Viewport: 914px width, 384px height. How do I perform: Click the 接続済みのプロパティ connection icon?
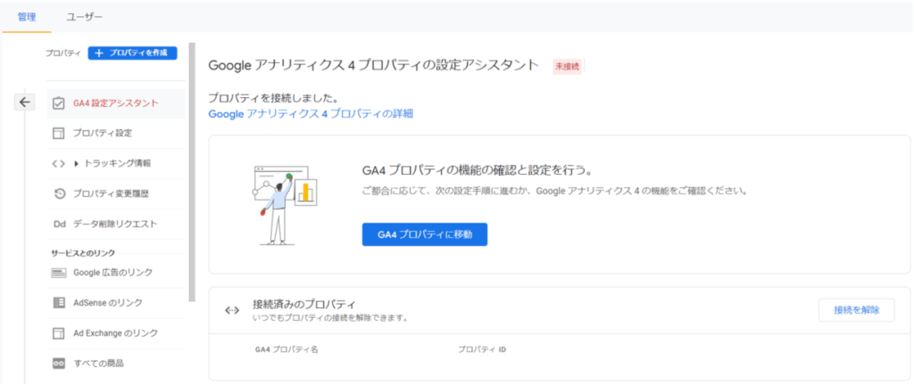[231, 310]
